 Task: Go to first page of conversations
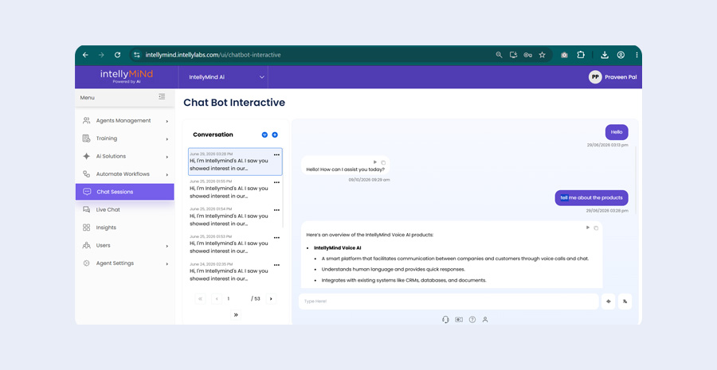[200, 298]
